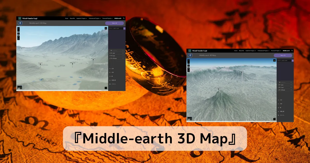Click the round tree emblem in left screenshot
Image resolution: width=310 pixels, height=163 pixels.
(20, 23)
